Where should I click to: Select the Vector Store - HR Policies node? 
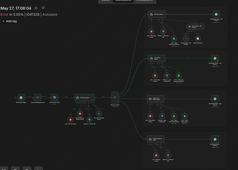(x=195, y=27)
